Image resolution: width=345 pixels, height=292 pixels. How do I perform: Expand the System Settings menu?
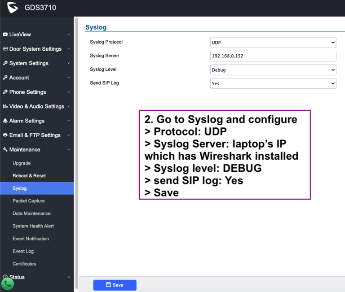68,63
